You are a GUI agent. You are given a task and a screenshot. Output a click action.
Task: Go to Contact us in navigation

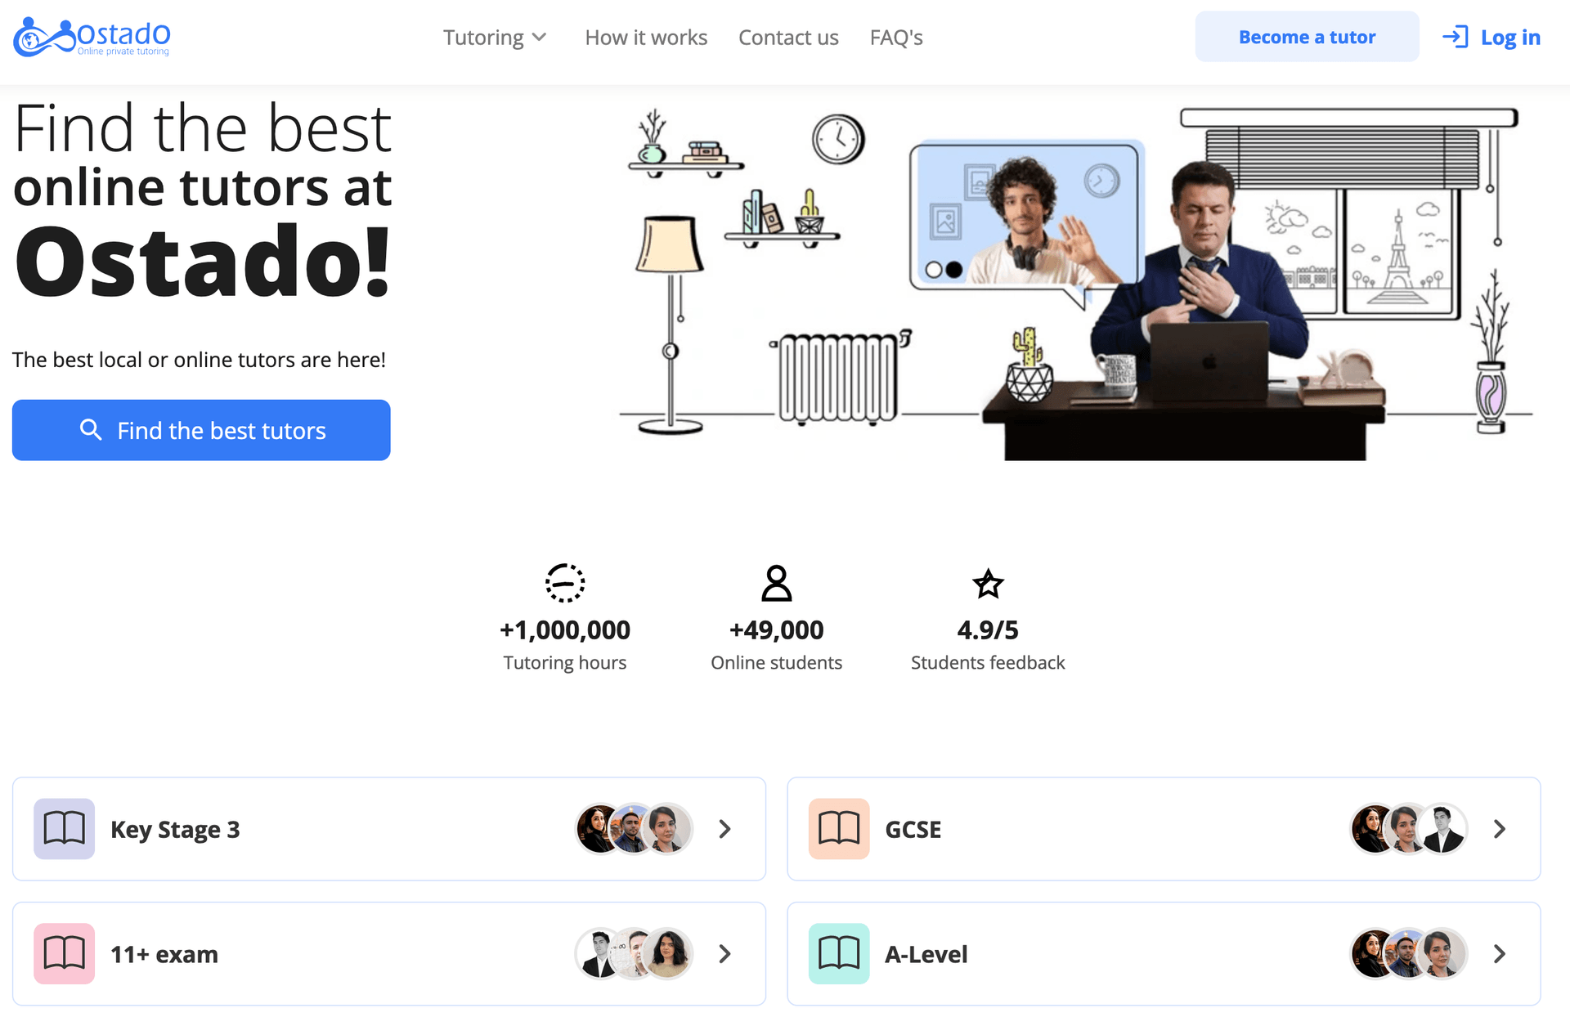coord(788,38)
